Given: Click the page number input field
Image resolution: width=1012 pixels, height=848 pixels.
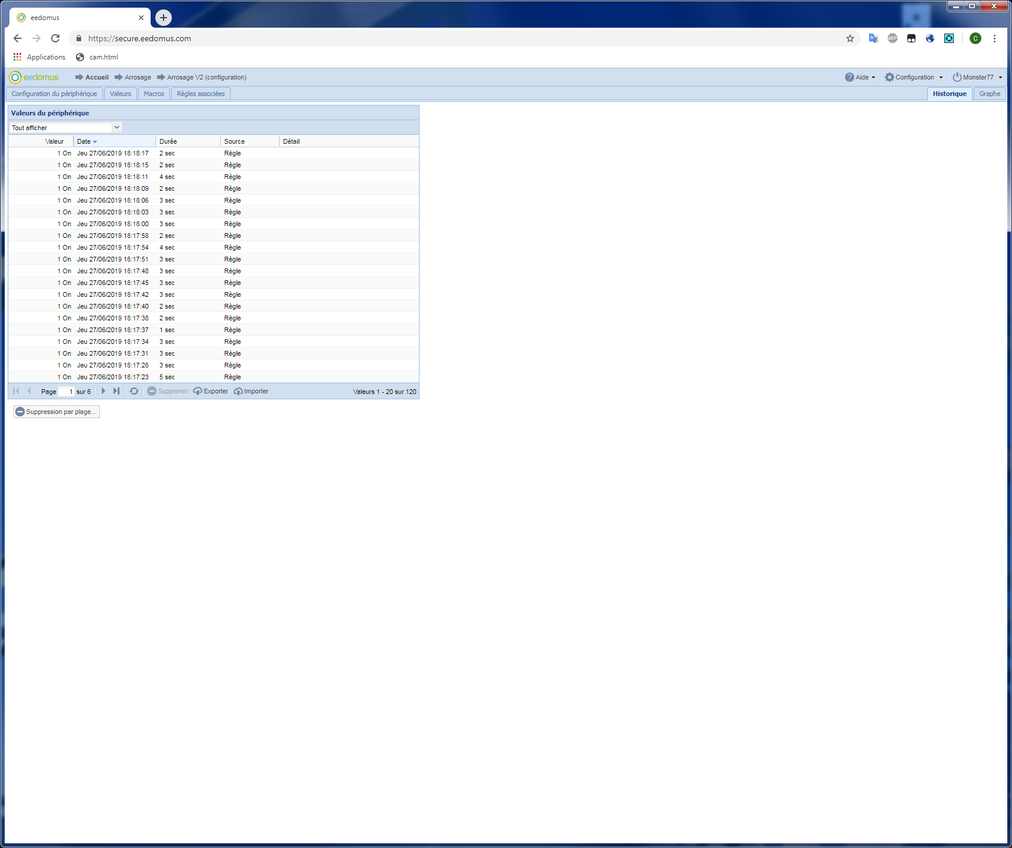Looking at the screenshot, I should point(66,392).
